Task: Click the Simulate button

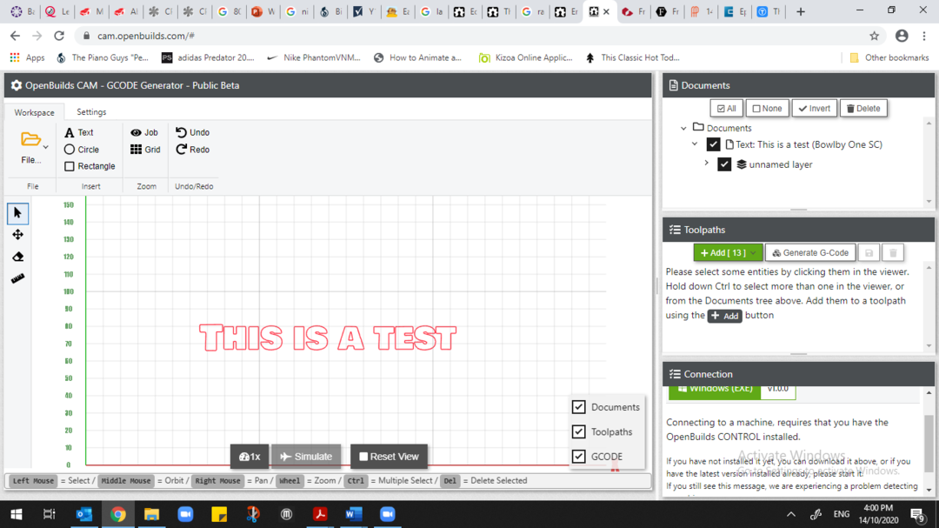Action: pos(306,457)
